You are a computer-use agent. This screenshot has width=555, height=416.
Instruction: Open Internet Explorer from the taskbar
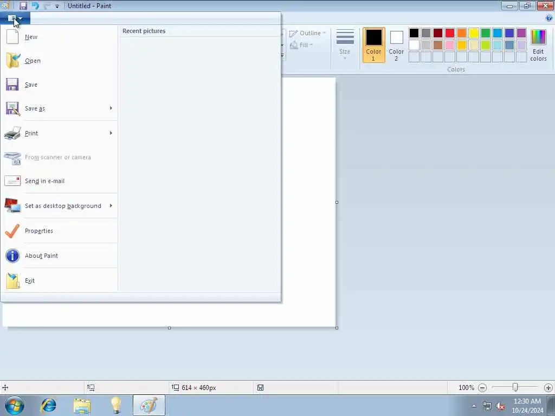(48, 405)
